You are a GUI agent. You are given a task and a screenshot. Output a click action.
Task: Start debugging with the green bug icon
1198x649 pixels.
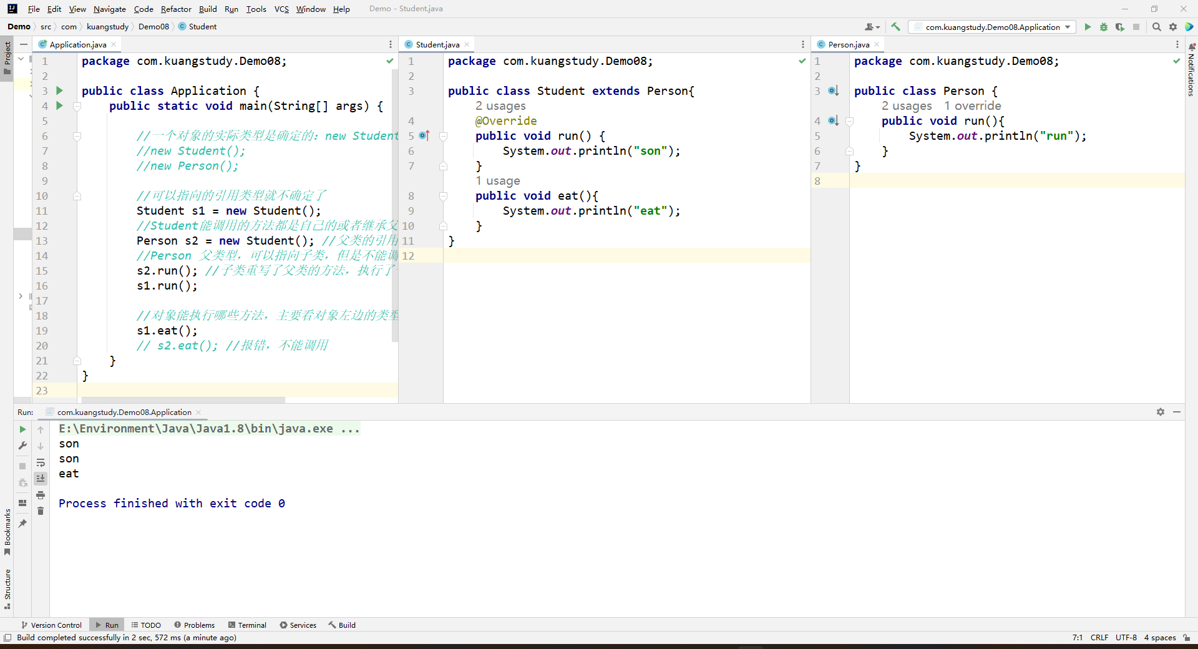pyautogui.click(x=1104, y=27)
